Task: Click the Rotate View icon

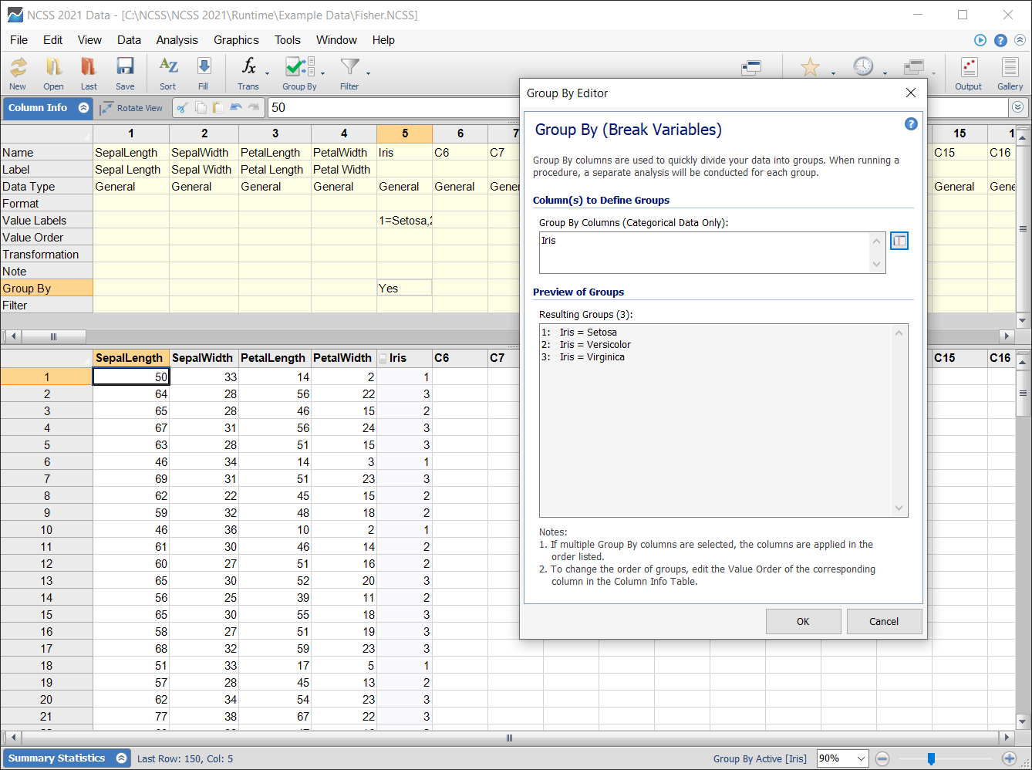Action: [131, 107]
